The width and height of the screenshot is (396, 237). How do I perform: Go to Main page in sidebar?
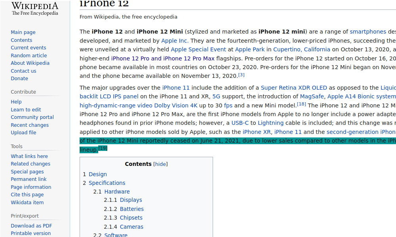click(23, 32)
